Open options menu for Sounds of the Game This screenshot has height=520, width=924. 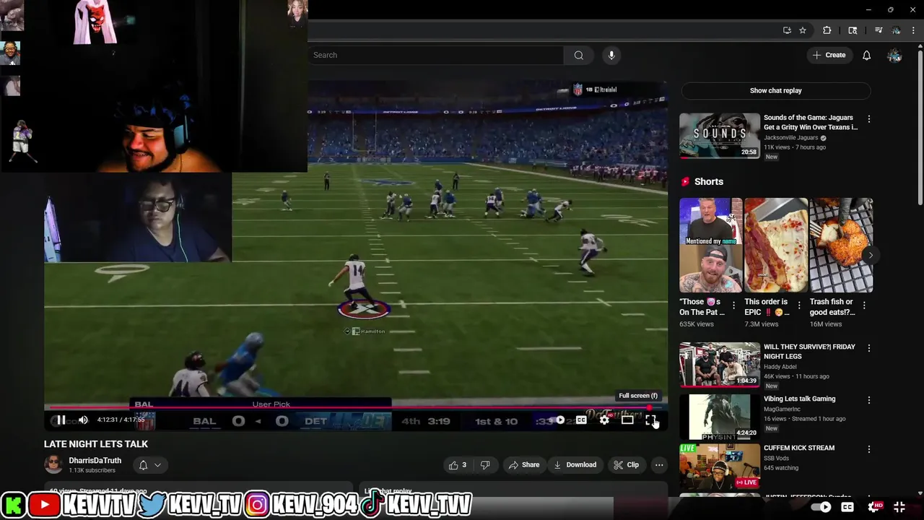(869, 118)
